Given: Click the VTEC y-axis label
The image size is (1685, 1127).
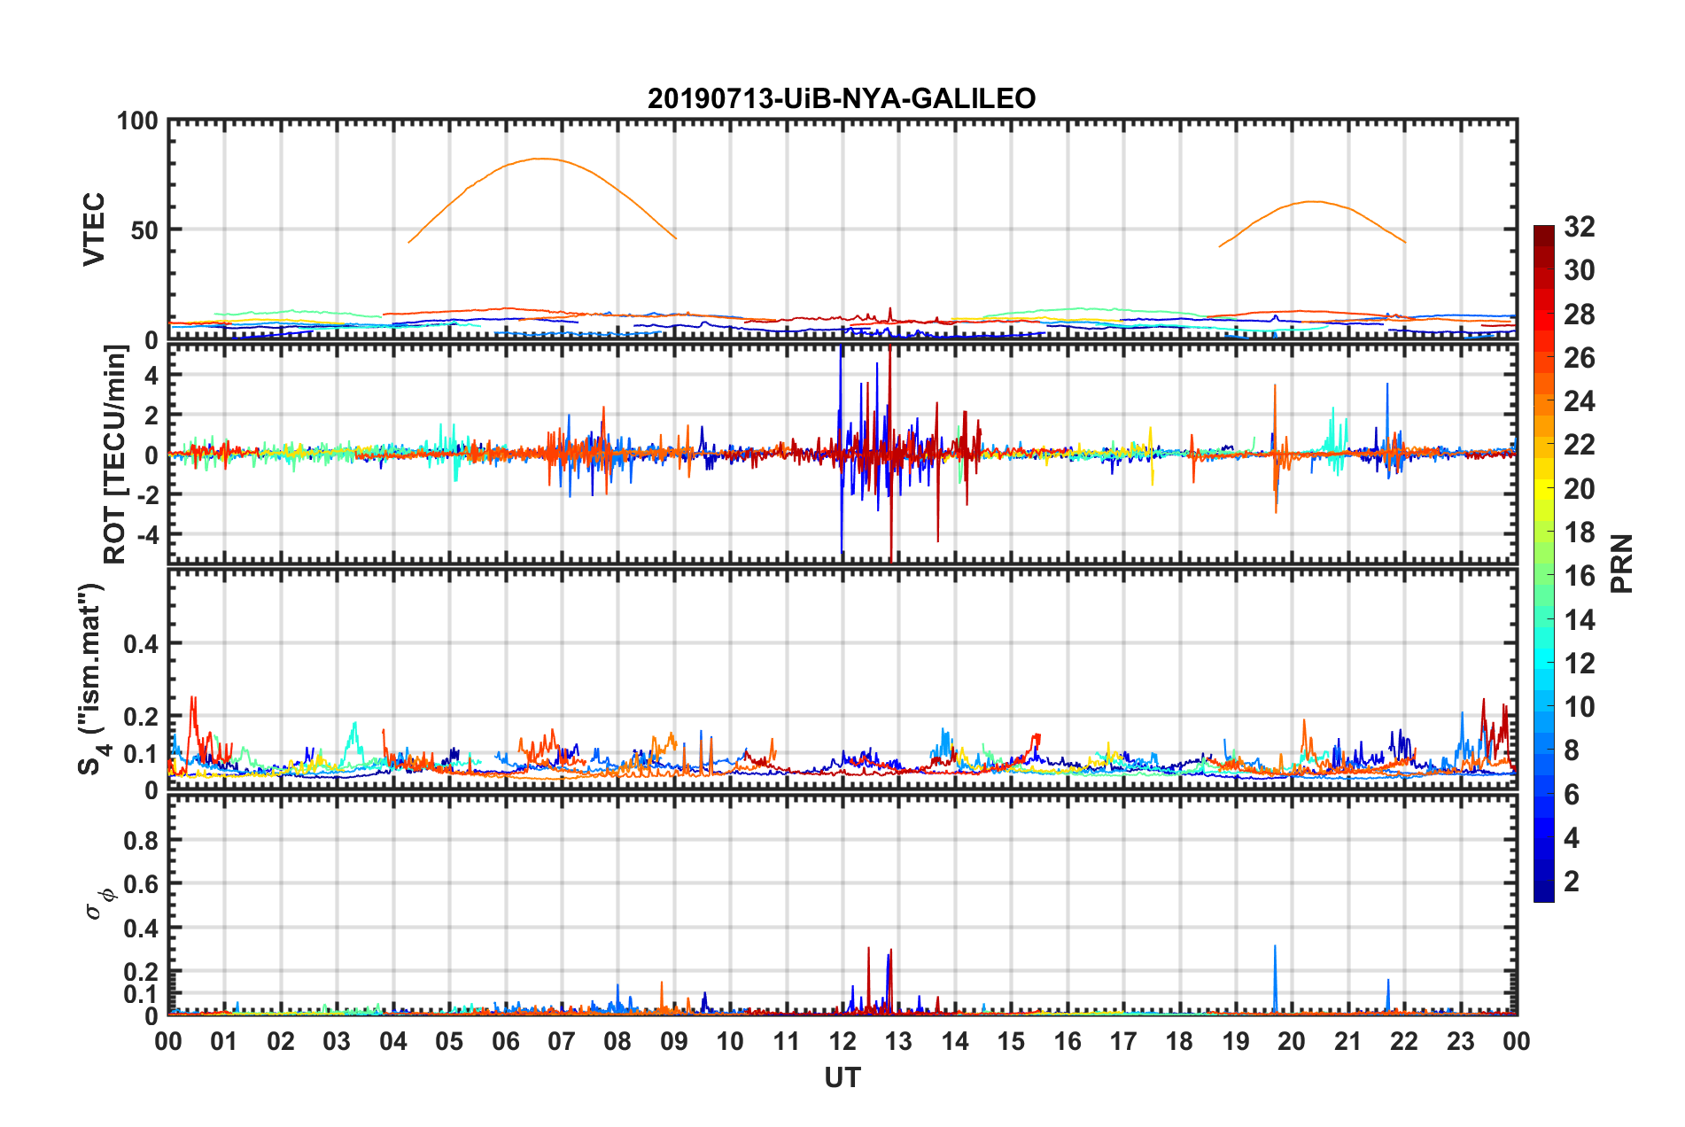Looking at the screenshot, I should [x=94, y=229].
